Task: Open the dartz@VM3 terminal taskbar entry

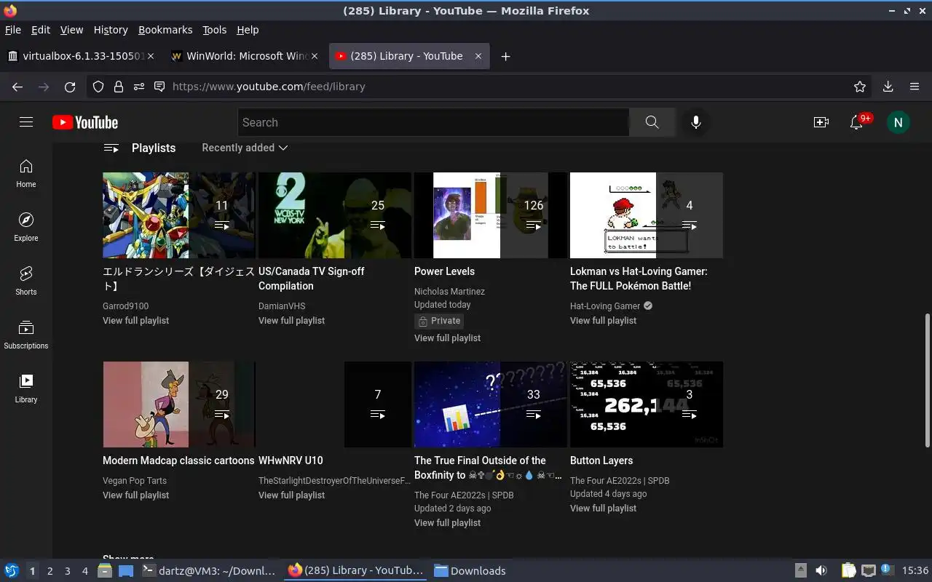Action: point(209,571)
